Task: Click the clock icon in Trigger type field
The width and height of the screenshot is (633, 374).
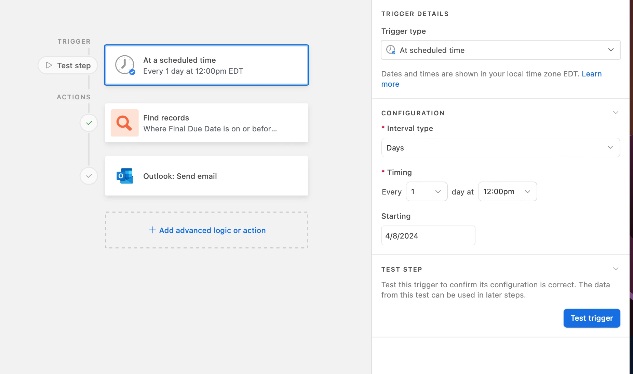Action: coord(391,50)
